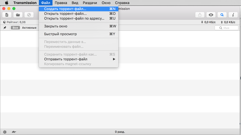Click the pin icon in filter bar
The image size is (241, 135).
click(x=5, y=28)
